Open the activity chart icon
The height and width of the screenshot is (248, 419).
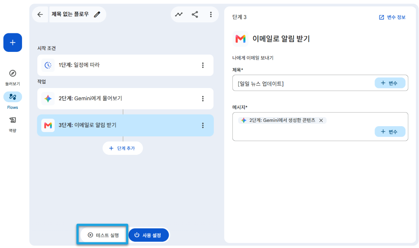pos(179,15)
